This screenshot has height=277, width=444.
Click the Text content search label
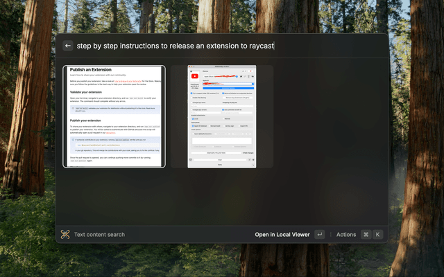click(99, 235)
